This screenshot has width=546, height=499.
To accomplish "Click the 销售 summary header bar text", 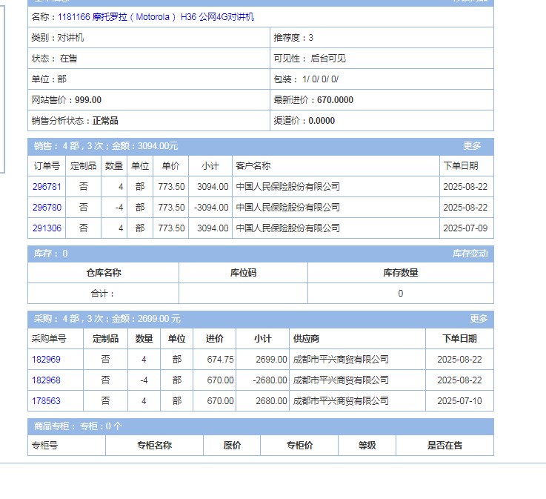I will (106, 145).
